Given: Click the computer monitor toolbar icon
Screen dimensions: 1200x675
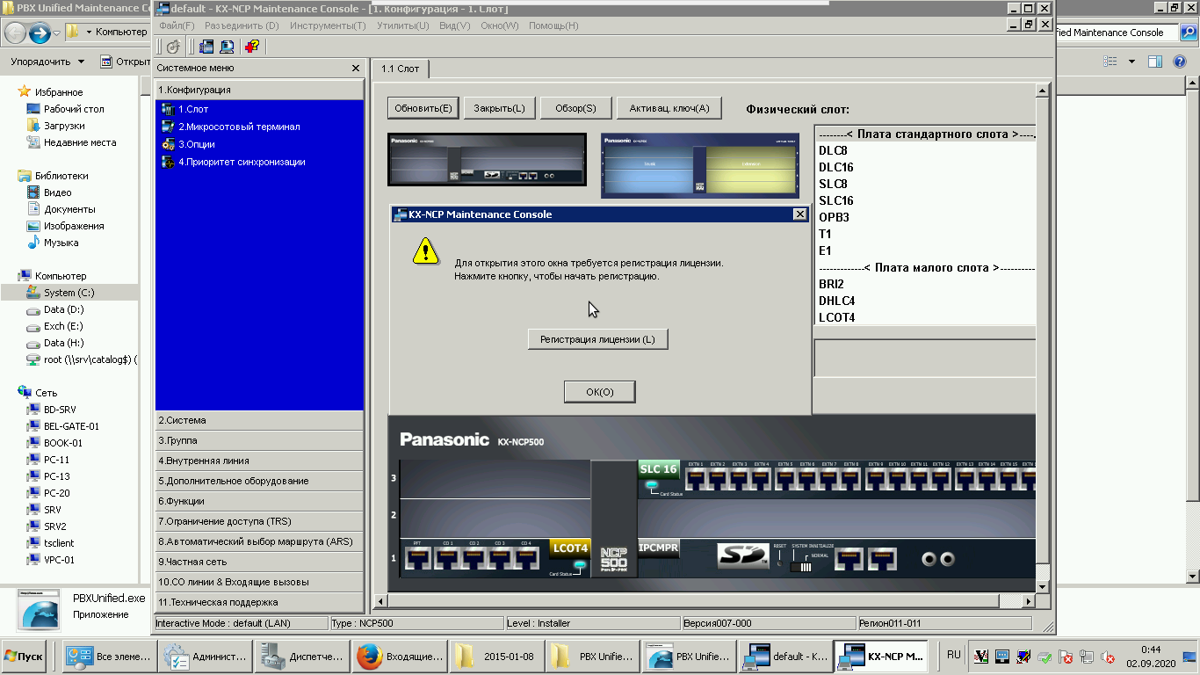Looking at the screenshot, I should point(227,47).
